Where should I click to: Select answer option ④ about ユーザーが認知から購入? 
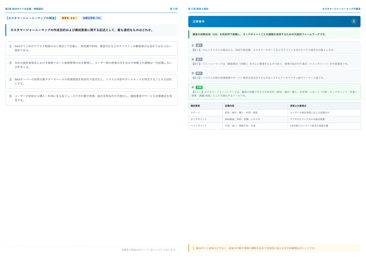(91, 98)
